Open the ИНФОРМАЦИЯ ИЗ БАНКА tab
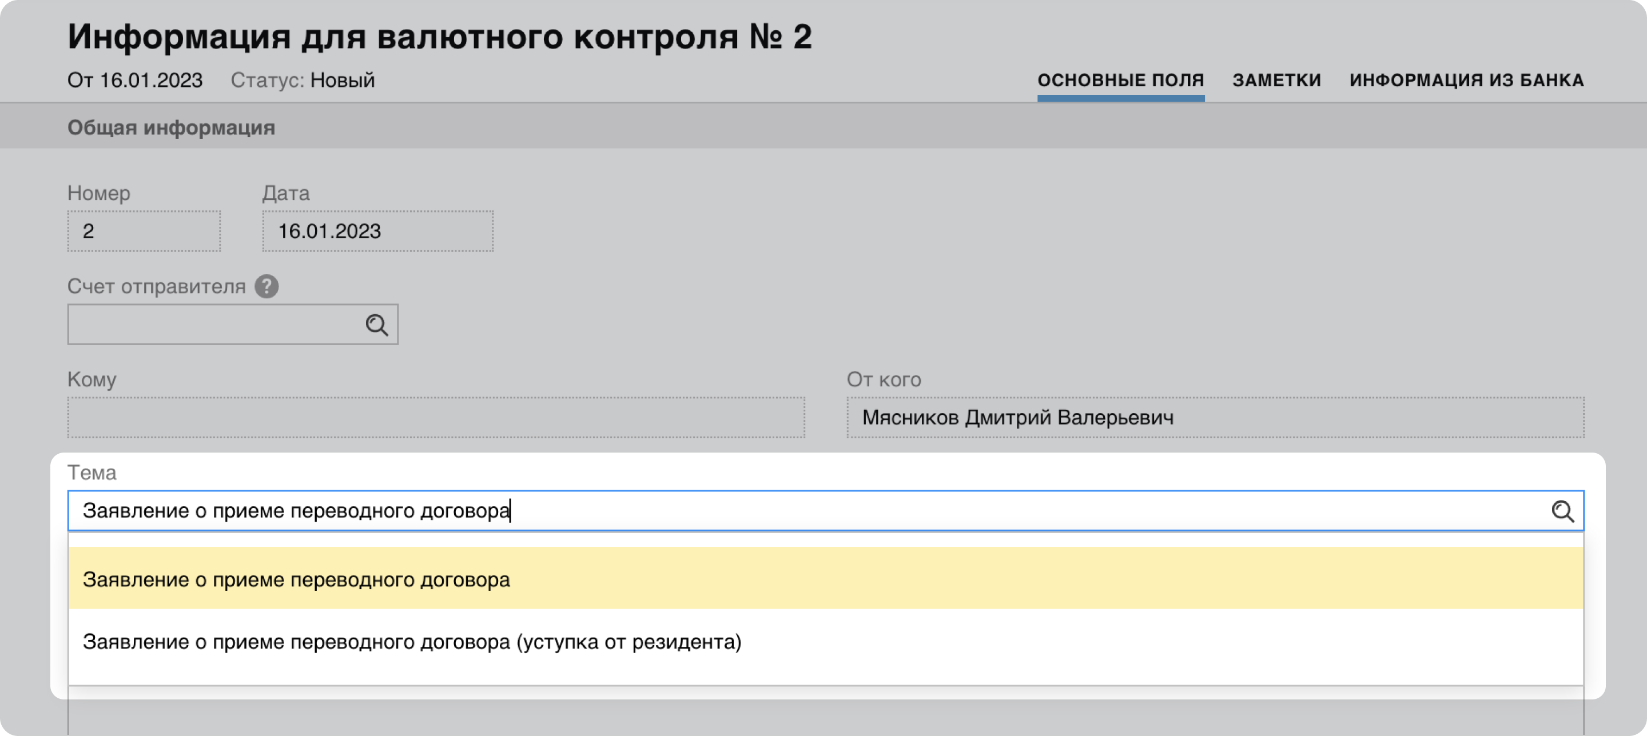1647x736 pixels. (x=1466, y=81)
